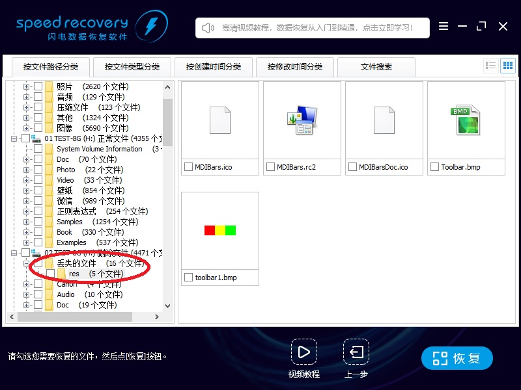Viewport: 521px width, 390px height.
Task: Switch to grid view layout icon
Action: click(508, 66)
